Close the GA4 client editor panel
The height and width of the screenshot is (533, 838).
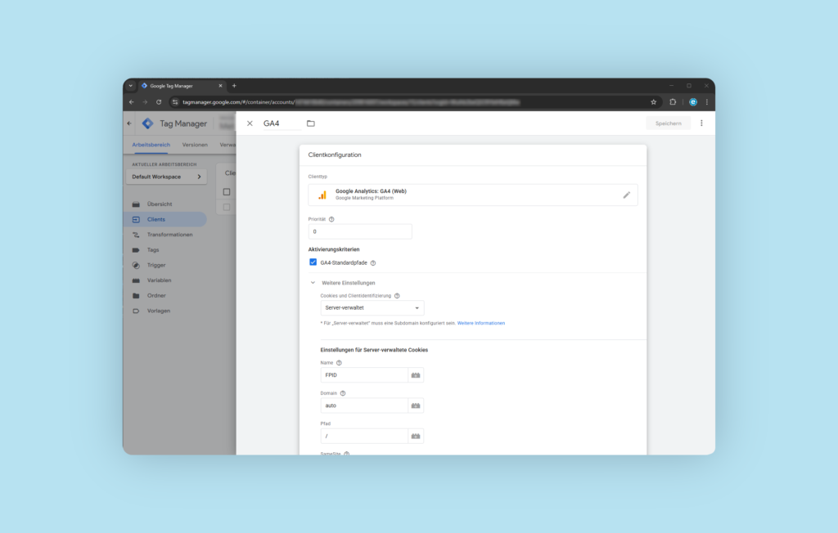pyautogui.click(x=250, y=123)
